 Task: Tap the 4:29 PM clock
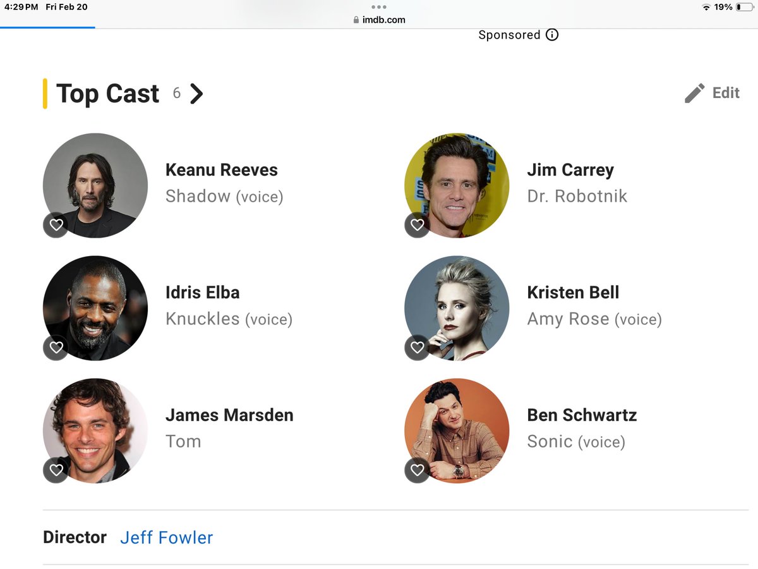21,7
